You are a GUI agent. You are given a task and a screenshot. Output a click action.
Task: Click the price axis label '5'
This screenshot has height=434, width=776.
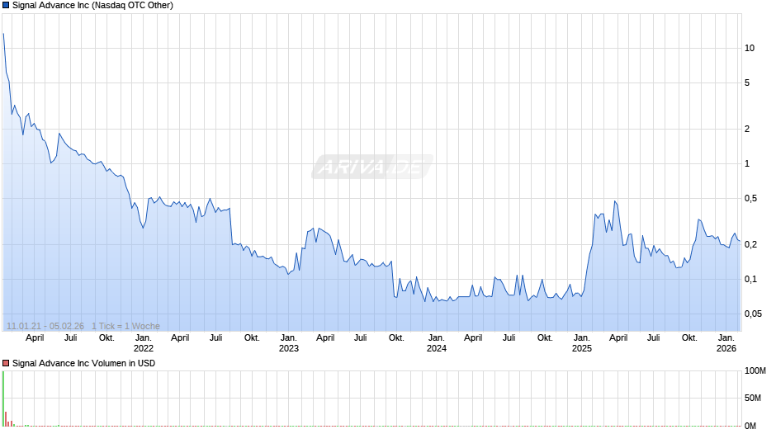pos(747,83)
